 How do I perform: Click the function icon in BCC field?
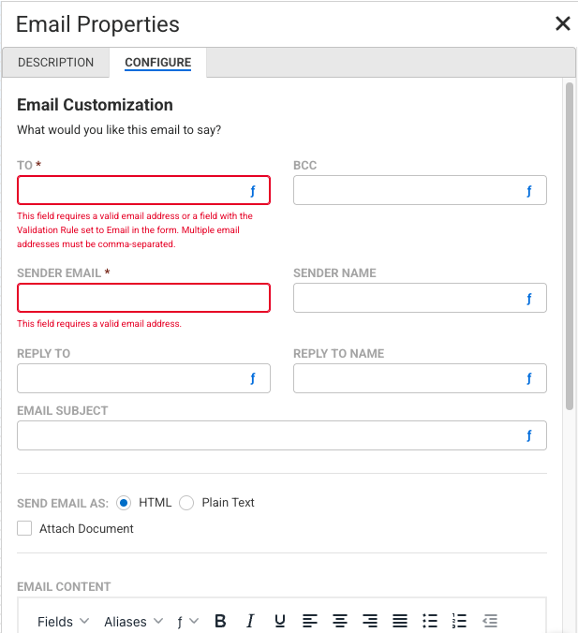click(528, 191)
